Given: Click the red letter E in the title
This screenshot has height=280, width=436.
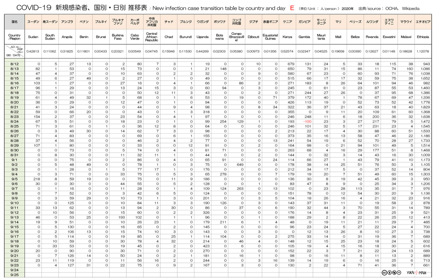Looking at the screenshot, I should pyautogui.click(x=292, y=8).
